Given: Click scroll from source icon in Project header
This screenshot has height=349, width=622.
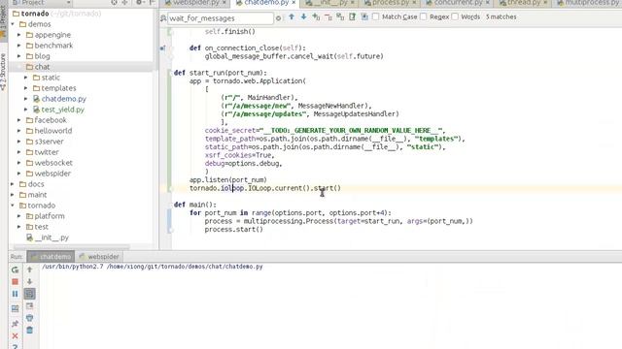Looking at the screenshot, I should click(115, 2).
